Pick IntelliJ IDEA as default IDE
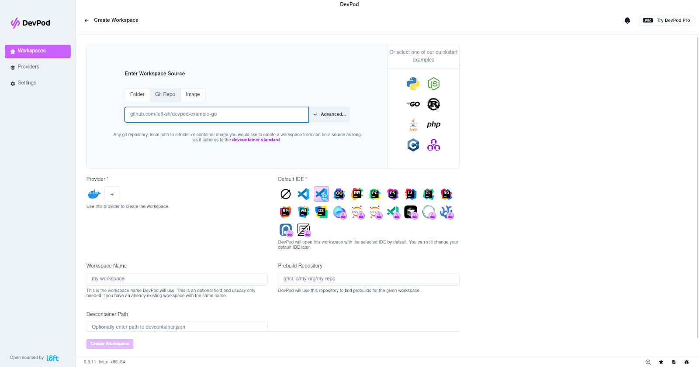 [x=411, y=194]
